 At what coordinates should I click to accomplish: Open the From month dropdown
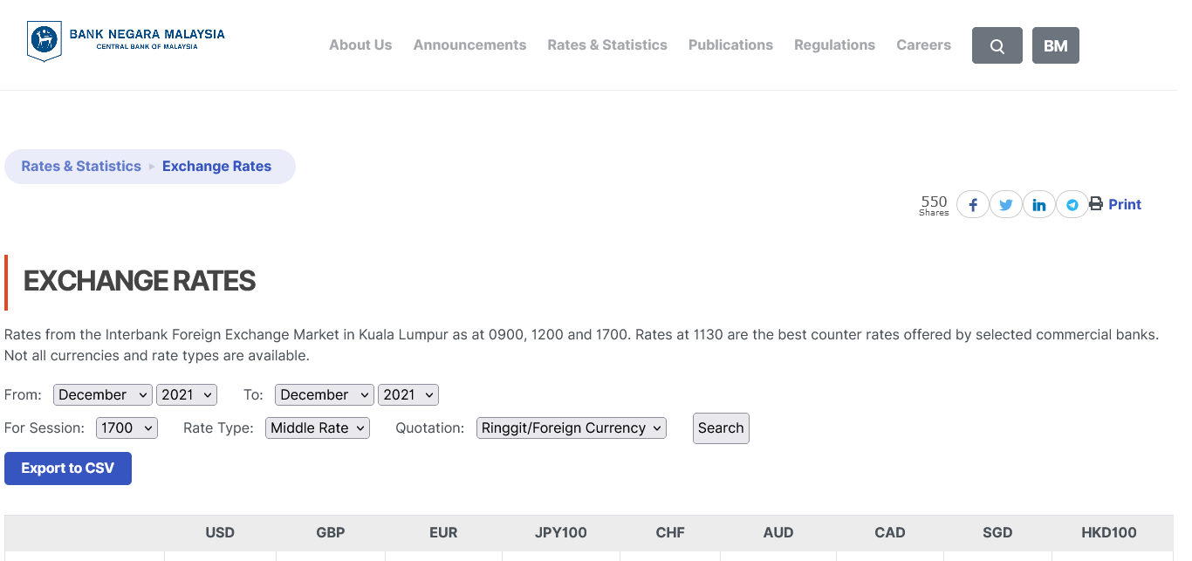(103, 394)
